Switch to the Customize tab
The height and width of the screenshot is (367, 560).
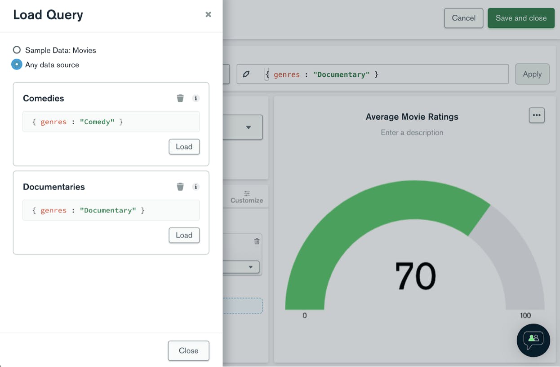(246, 196)
